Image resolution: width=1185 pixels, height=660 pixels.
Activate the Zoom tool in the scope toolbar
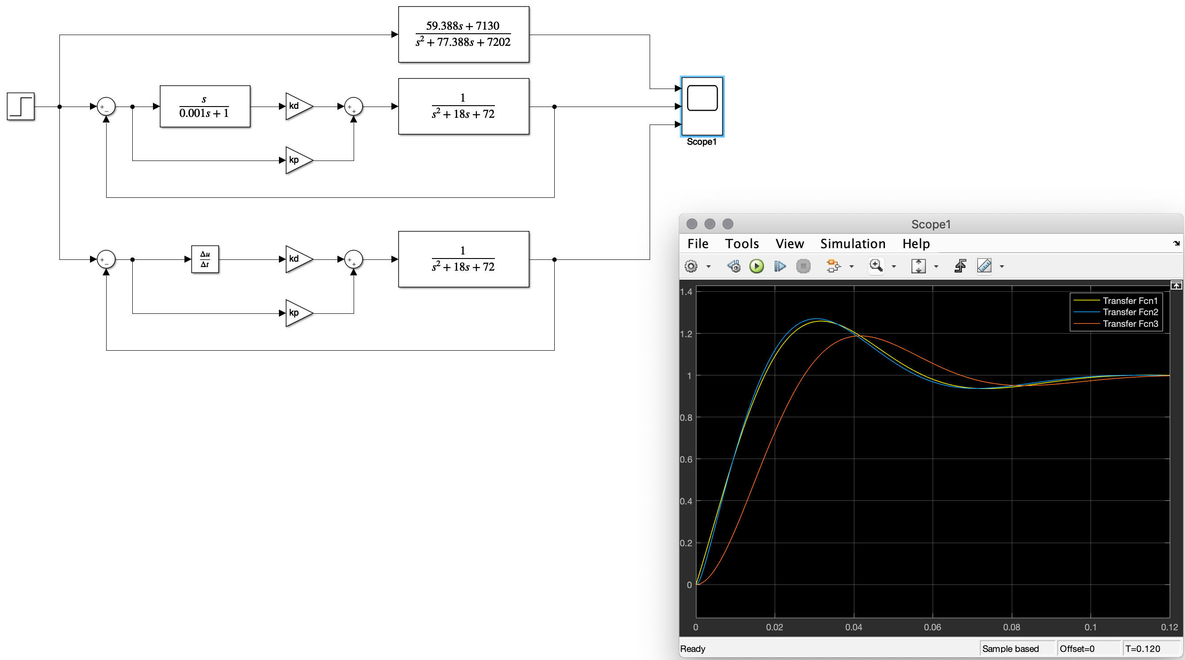tap(875, 266)
